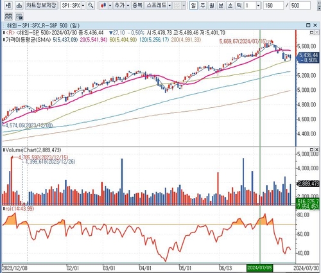Click the volume axis tag 2,889,473
Image resolution: width=321 pixels, height=273 pixels.
[x=308, y=184]
